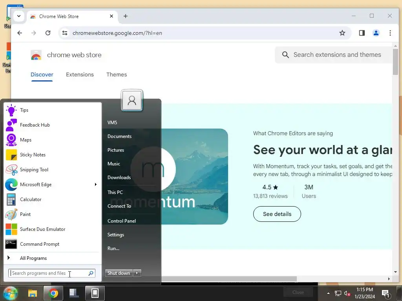
Task: Go back in Chrome
Action: (20, 33)
